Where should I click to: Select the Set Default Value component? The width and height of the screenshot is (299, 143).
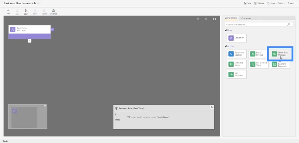pyautogui.click(x=258, y=64)
